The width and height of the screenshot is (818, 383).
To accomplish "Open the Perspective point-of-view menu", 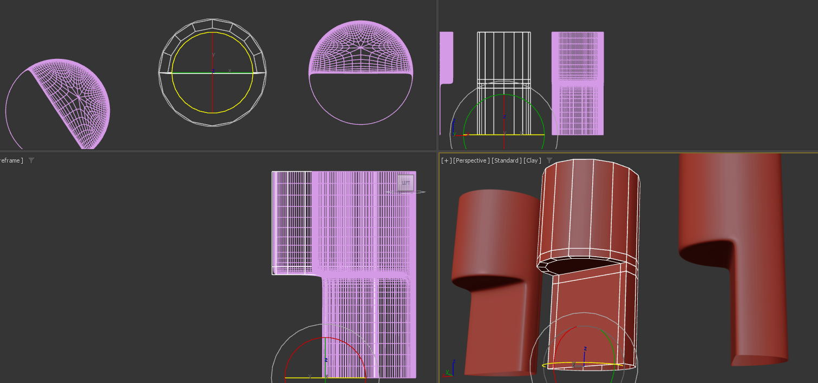I will coord(471,160).
